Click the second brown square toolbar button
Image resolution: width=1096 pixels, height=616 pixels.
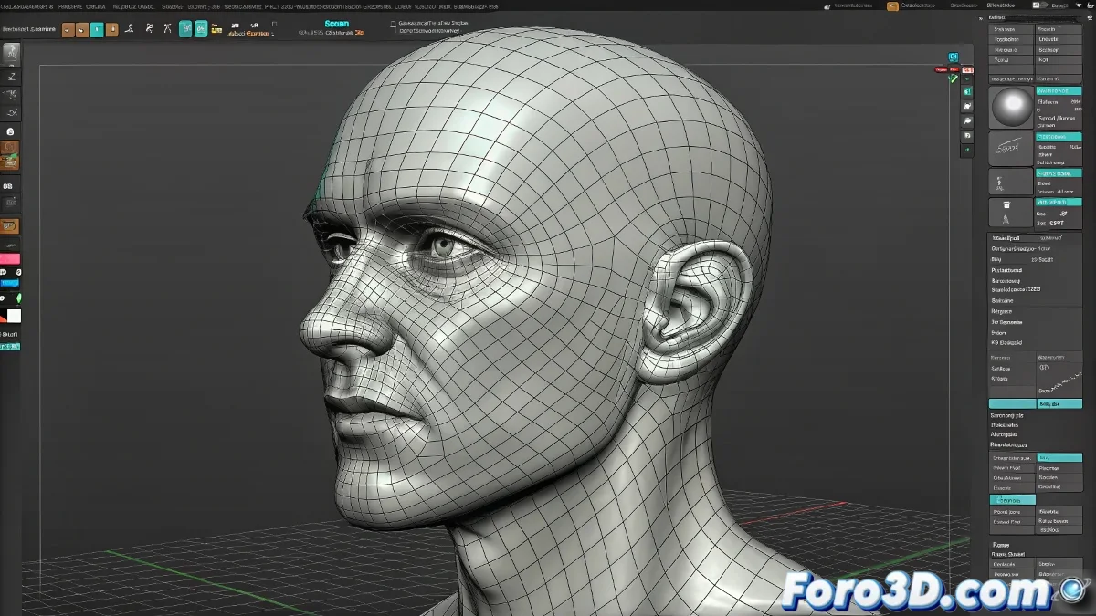(82, 29)
